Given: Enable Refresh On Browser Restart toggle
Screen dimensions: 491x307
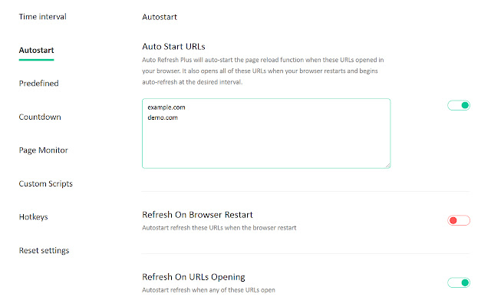Looking at the screenshot, I should pos(458,220).
